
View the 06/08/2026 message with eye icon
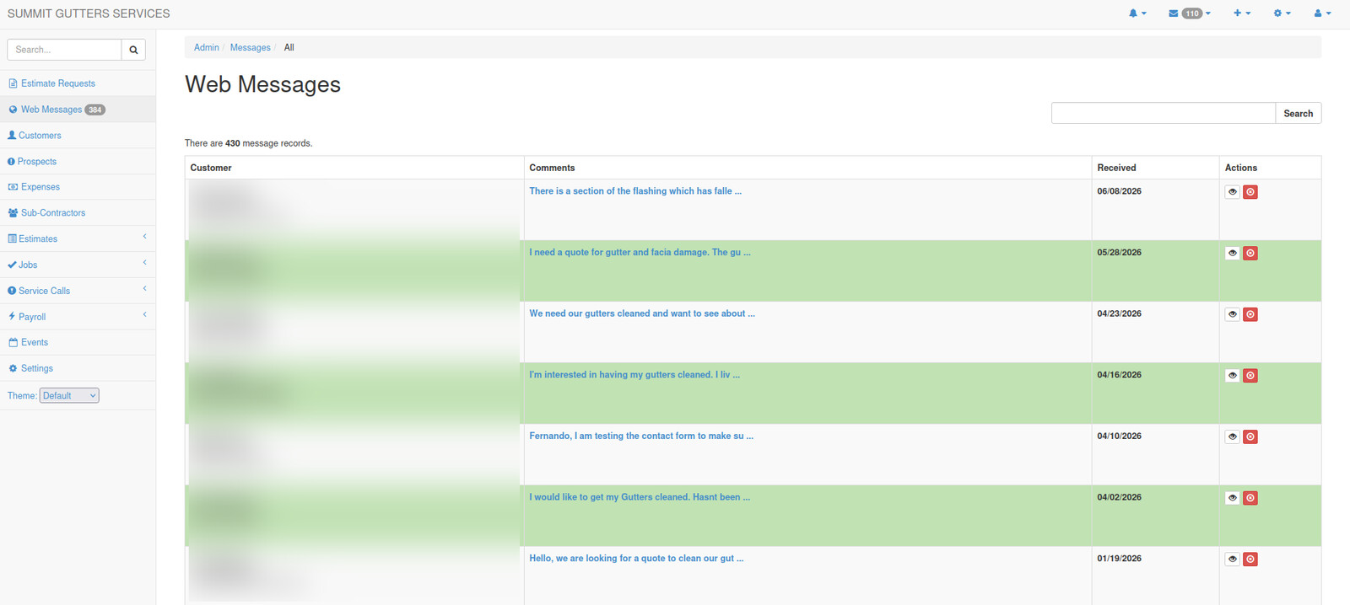(x=1233, y=192)
